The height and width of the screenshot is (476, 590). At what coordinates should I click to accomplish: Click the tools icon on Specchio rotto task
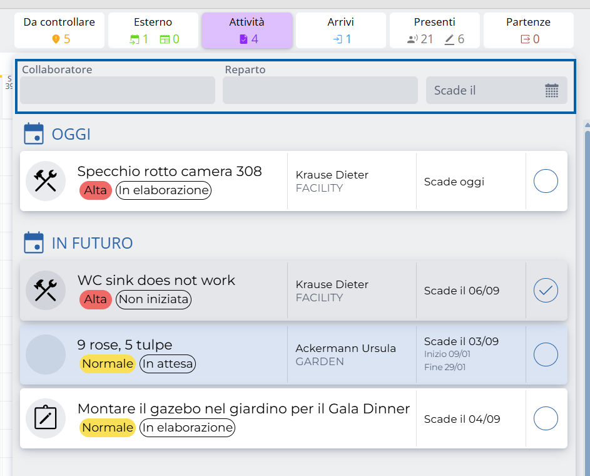tap(46, 181)
